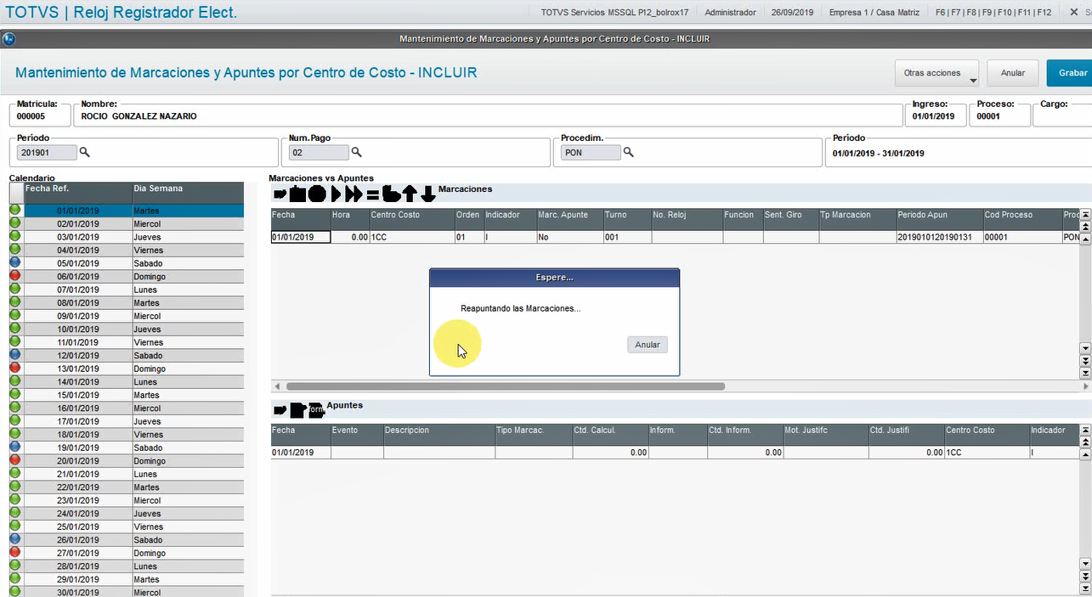The width and height of the screenshot is (1092, 597).
Task: Click the 'orm.' icon in Apuntes toolbar
Action: pyautogui.click(x=315, y=410)
